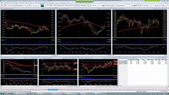
Task: Close the ticker message with the X icon
Action: pos(91,5)
